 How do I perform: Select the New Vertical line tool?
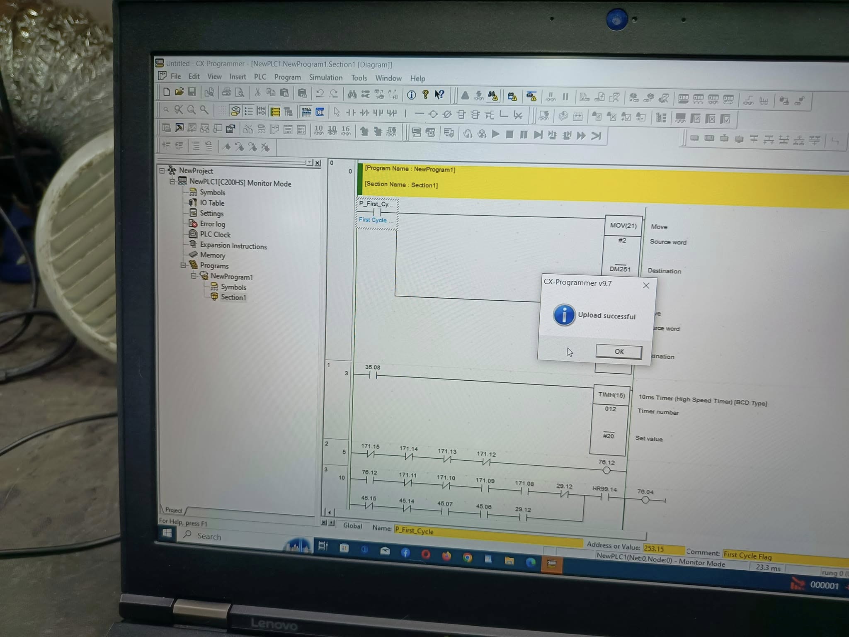pyautogui.click(x=405, y=113)
